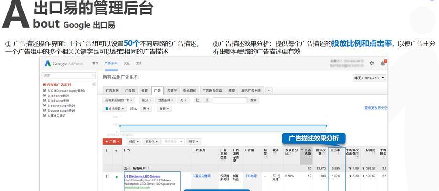Sort by the 总费用 column header

point(370,150)
